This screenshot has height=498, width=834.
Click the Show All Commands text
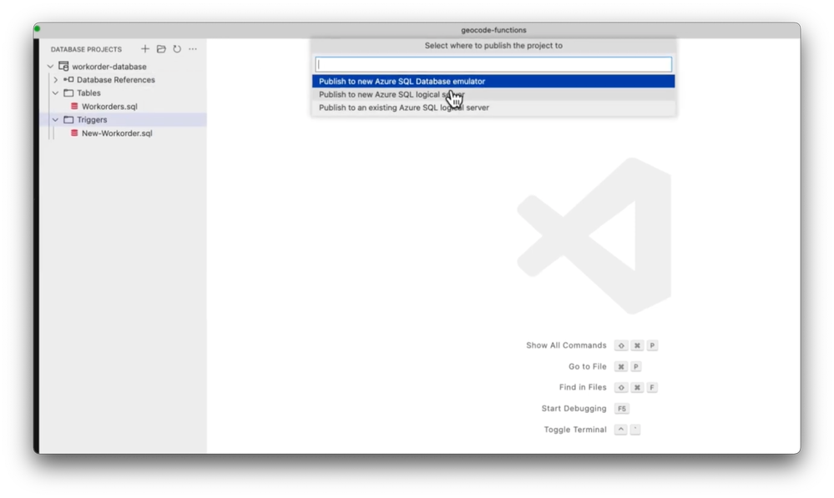[566, 345]
